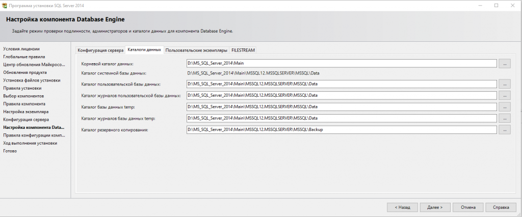
Task: Select Условия лицензии step in sidebar
Action: (x=21, y=49)
